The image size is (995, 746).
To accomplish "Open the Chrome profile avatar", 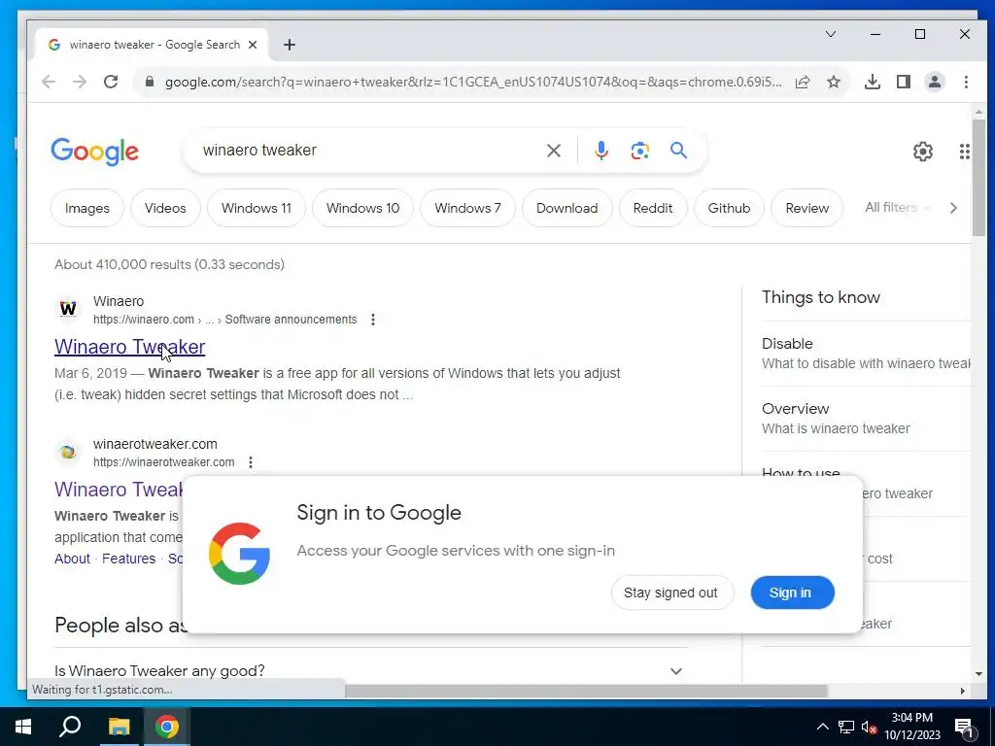I will point(935,82).
